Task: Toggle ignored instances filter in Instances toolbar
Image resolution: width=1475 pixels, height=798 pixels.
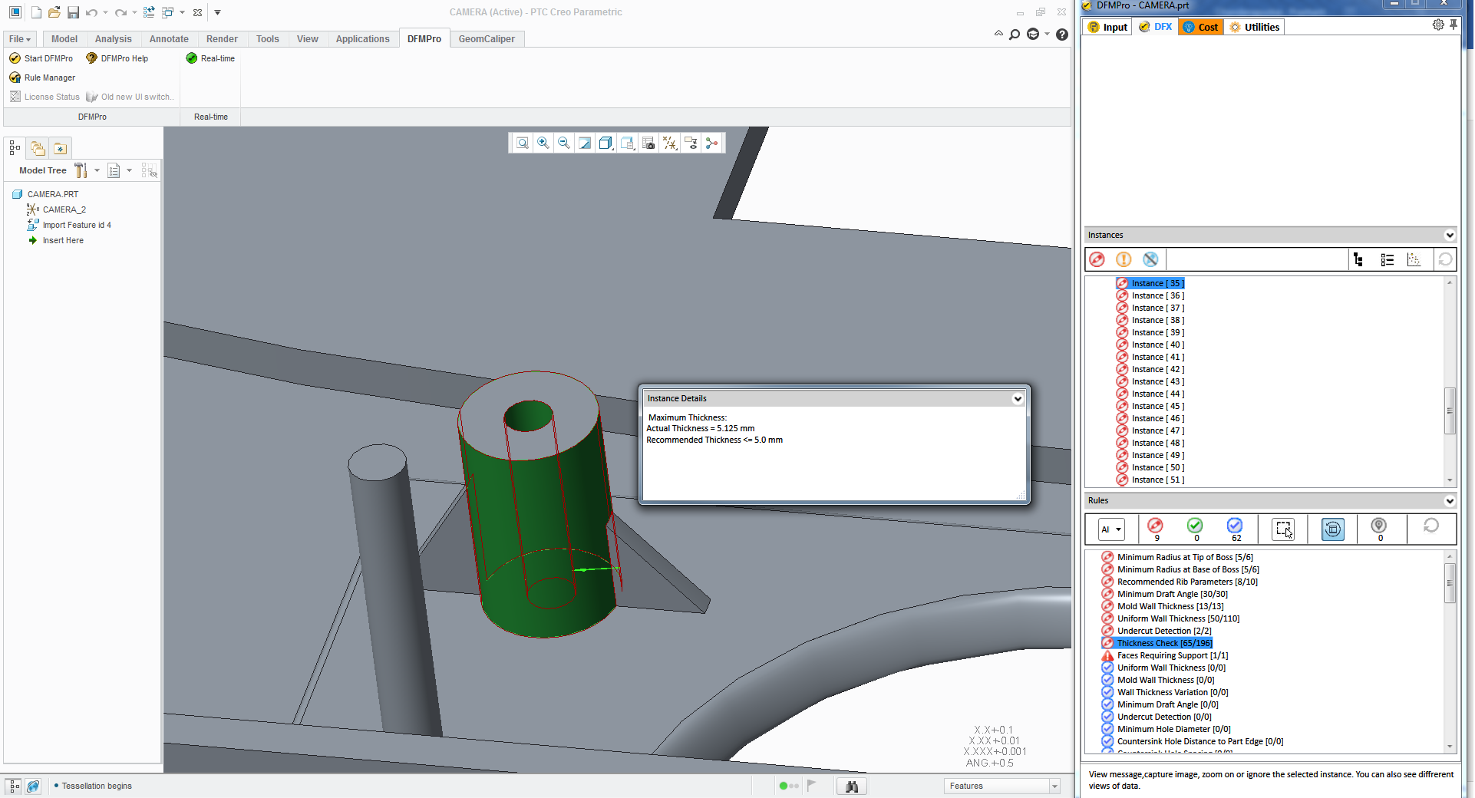Action: point(1150,259)
